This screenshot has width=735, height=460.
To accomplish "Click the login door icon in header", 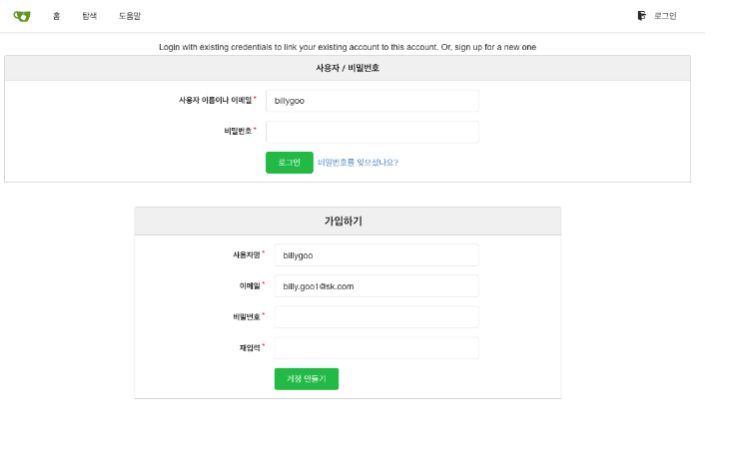I will [642, 16].
